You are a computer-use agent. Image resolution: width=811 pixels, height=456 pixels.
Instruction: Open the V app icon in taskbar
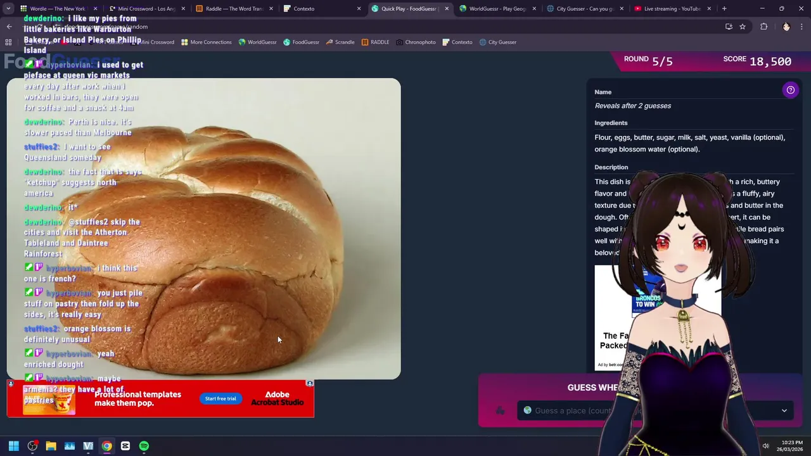(x=88, y=446)
